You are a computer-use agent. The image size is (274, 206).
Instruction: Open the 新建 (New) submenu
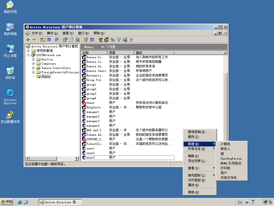(200, 144)
